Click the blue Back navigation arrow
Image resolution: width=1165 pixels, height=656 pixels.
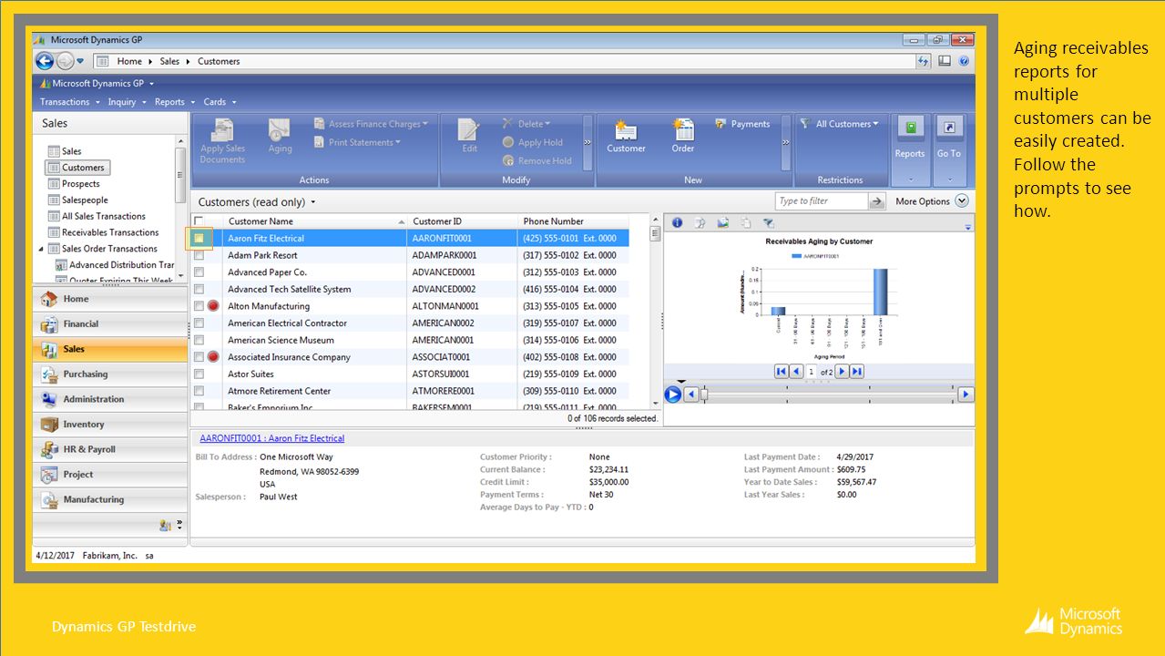point(45,61)
